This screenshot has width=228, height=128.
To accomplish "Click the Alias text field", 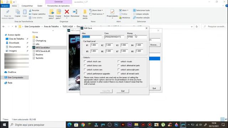I will tap(92, 37).
